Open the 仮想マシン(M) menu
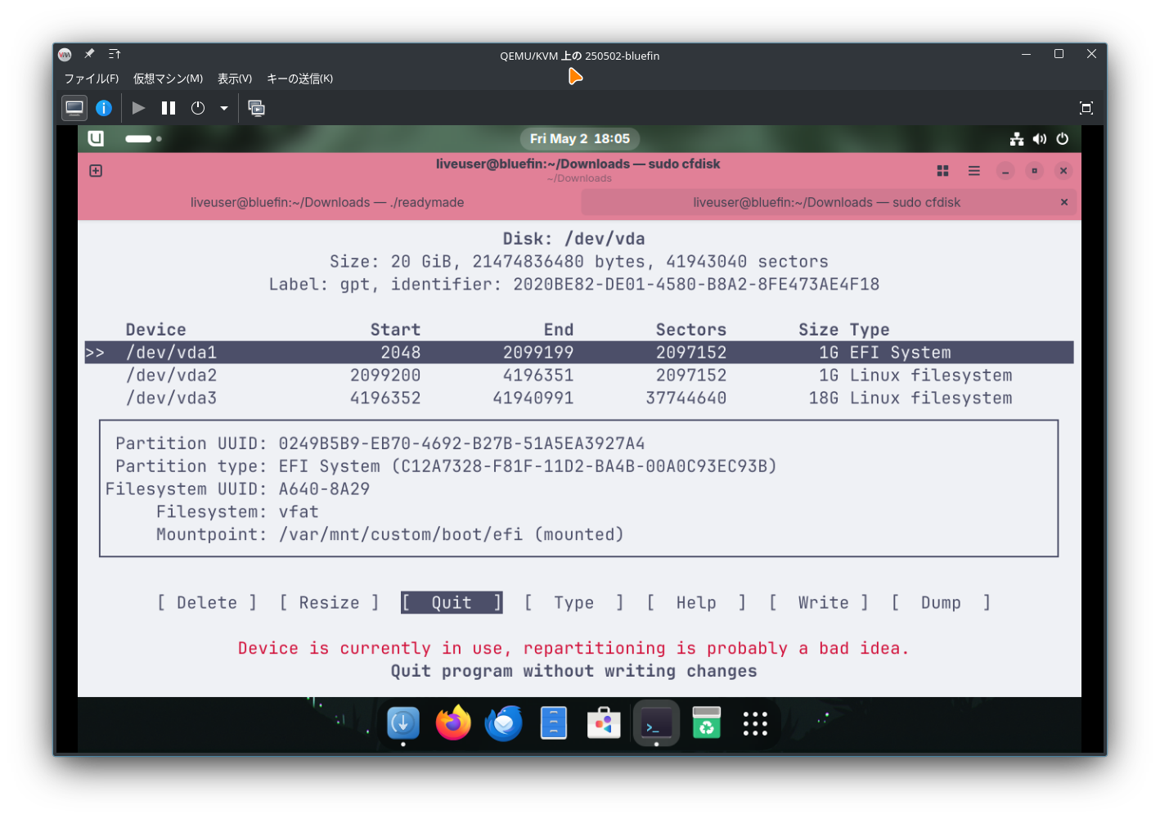Viewport: 1160px width, 819px height. click(x=168, y=79)
